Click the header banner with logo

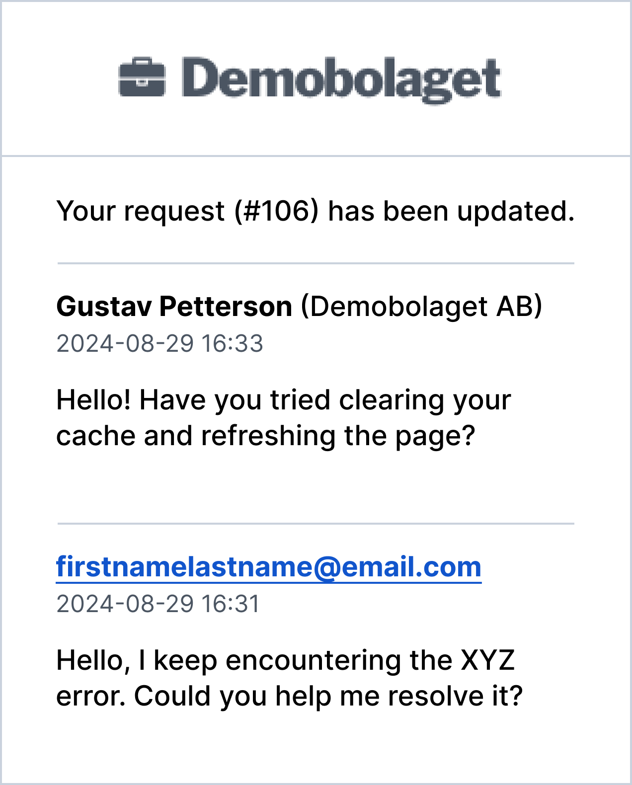(316, 78)
